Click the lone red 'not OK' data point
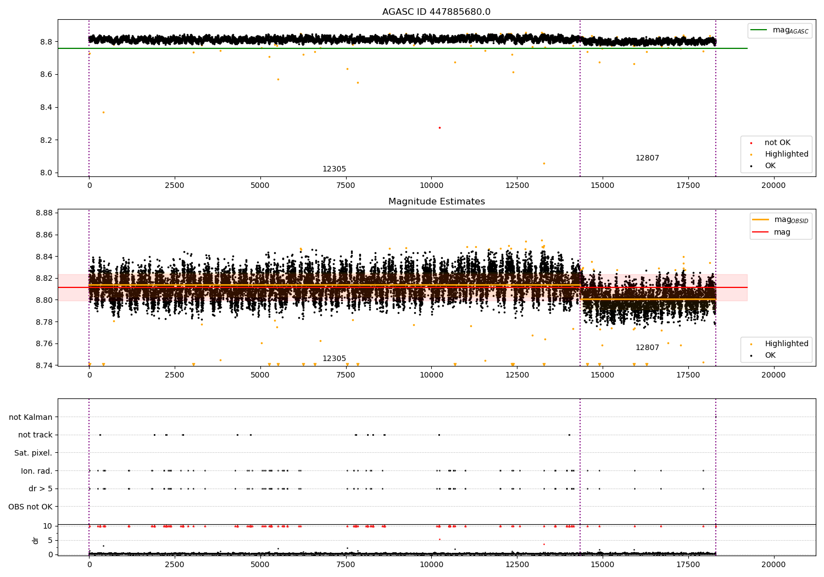 [439, 127]
